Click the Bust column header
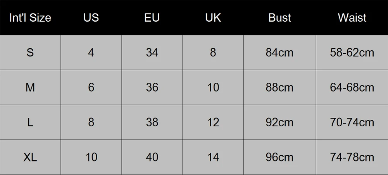This screenshot has width=388, height=175. (x=279, y=18)
